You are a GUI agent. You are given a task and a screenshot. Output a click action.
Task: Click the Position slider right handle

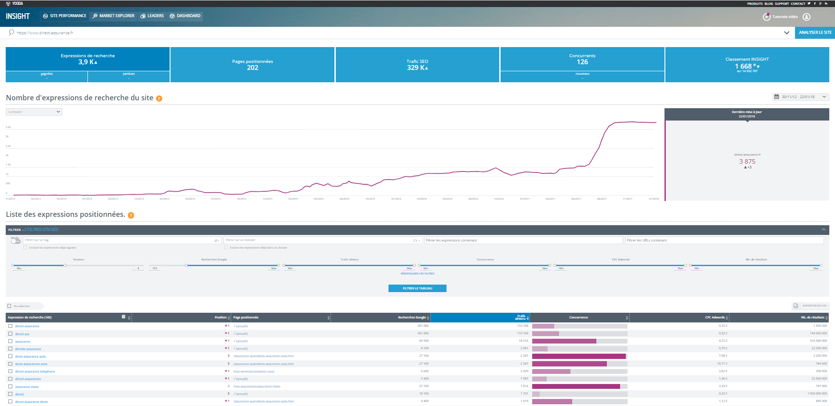click(x=65, y=265)
